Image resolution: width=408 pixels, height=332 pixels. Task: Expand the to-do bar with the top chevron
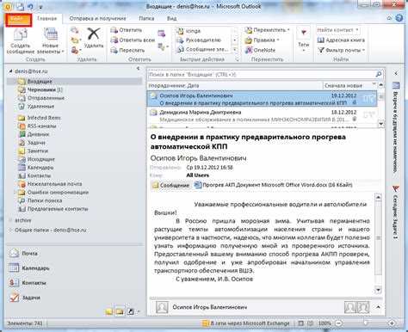(396, 73)
